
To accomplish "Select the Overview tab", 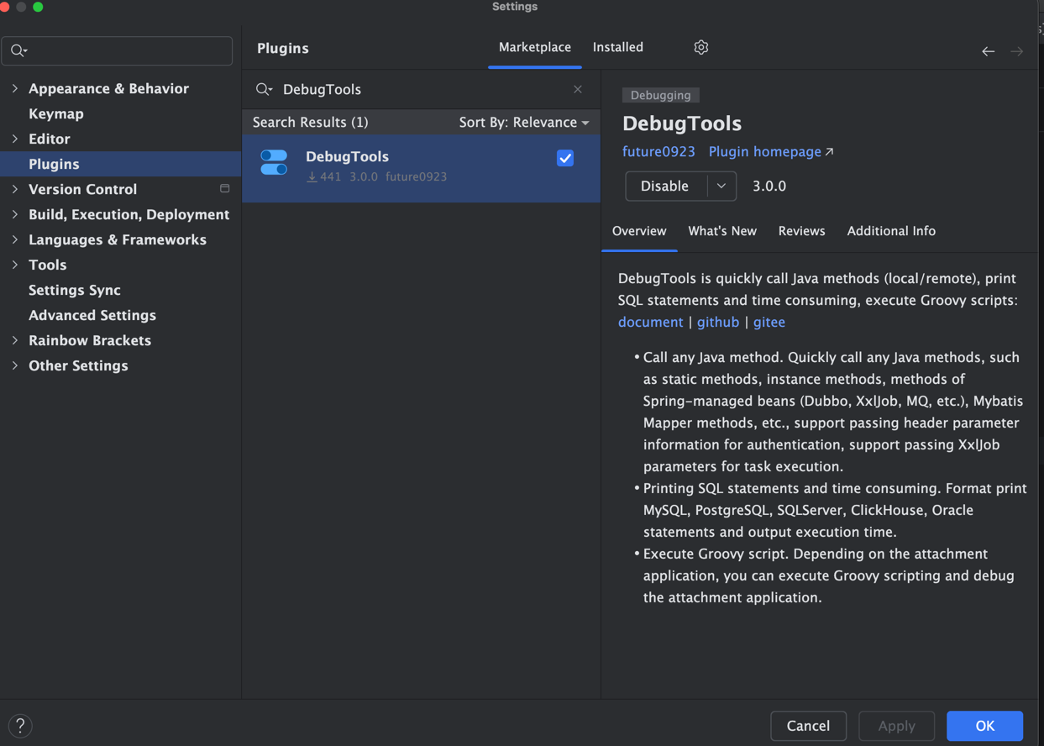I will point(639,231).
